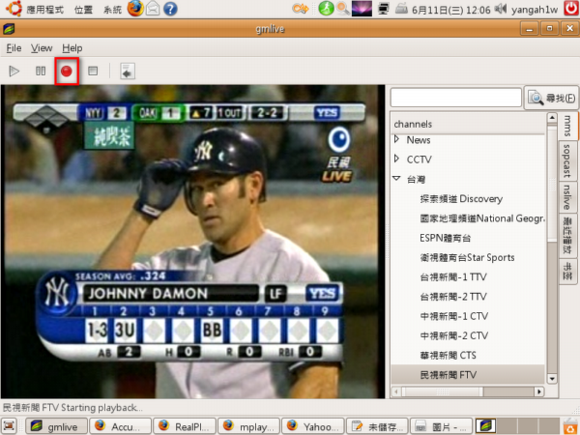Open the Help menu
Viewport: 580px width, 435px height.
click(x=72, y=48)
